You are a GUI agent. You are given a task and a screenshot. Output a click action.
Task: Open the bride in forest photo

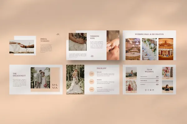pyautogui.click(x=75, y=79)
